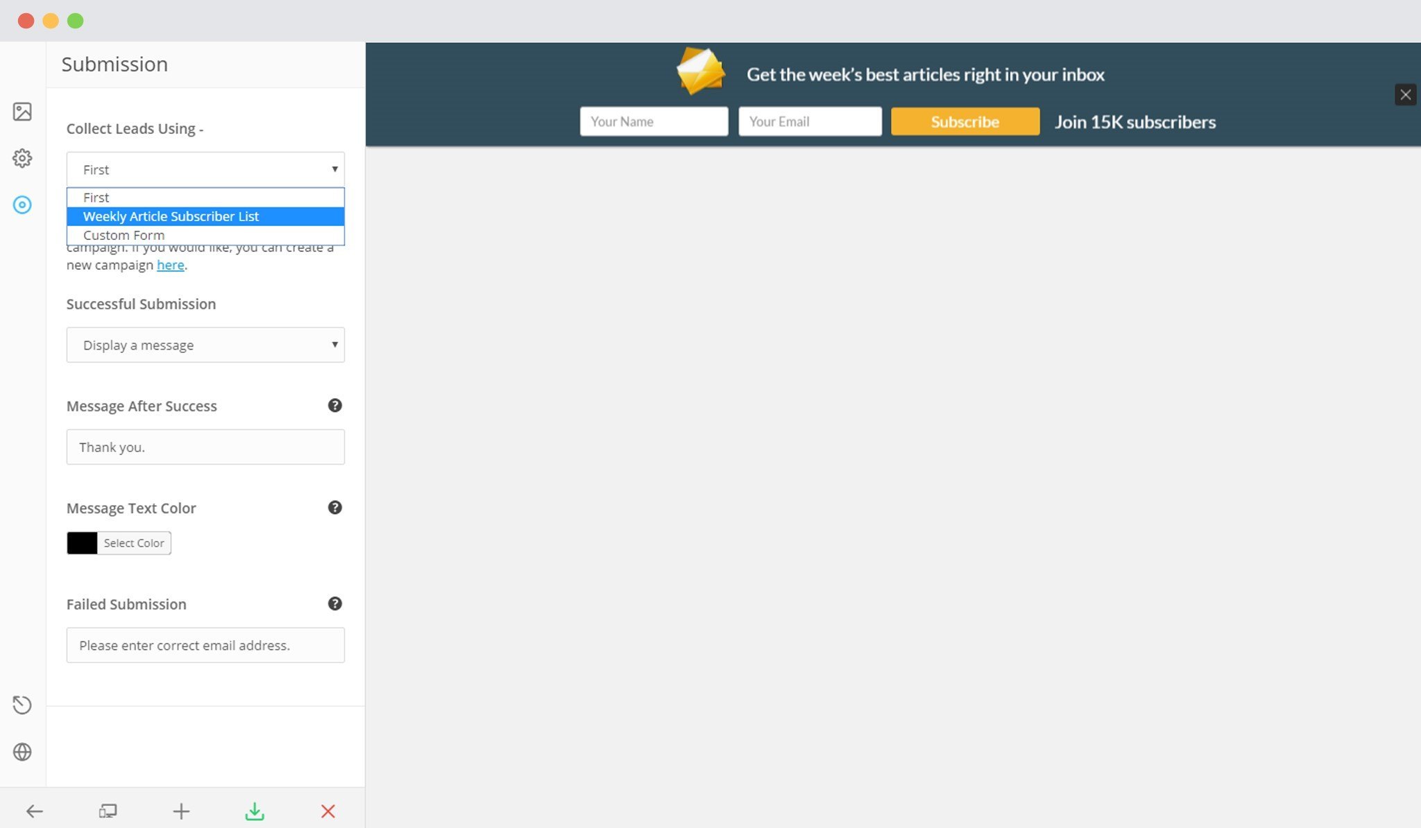Click the red X to discard
1421x828 pixels.
pyautogui.click(x=328, y=811)
